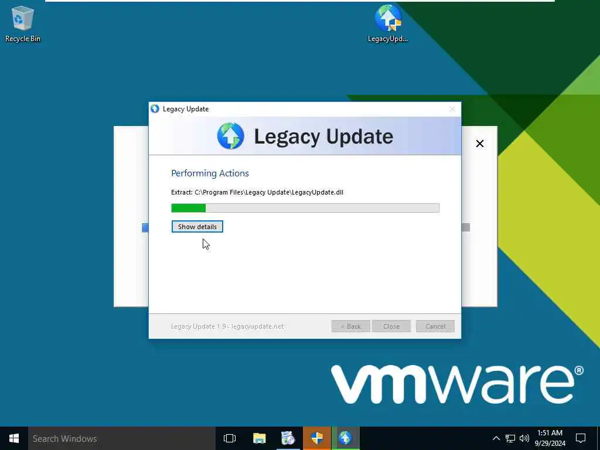
Task: Click the Legacy Update dialog close button
Action: (x=452, y=109)
